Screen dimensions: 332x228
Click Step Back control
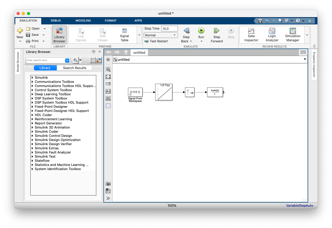click(x=186, y=35)
